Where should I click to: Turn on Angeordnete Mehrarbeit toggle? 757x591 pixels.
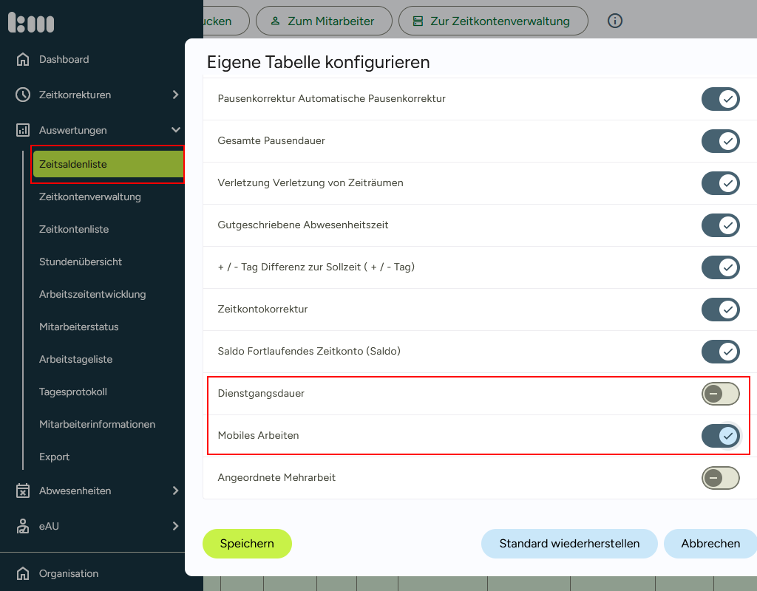click(720, 478)
